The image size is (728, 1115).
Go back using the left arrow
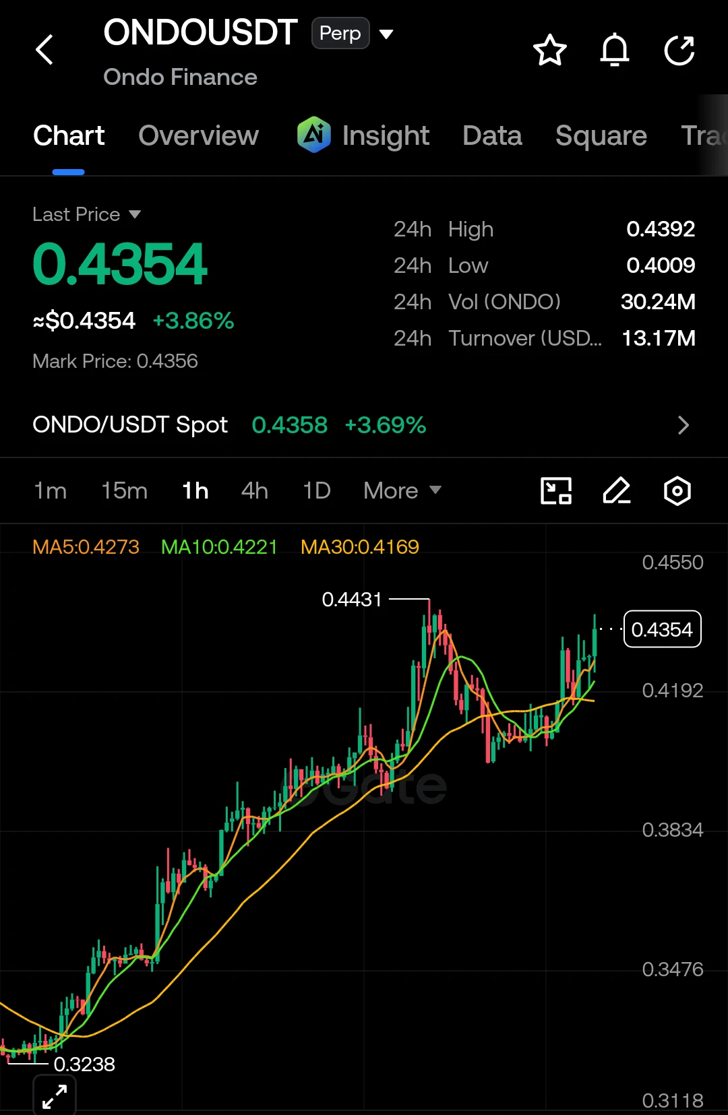[44, 49]
